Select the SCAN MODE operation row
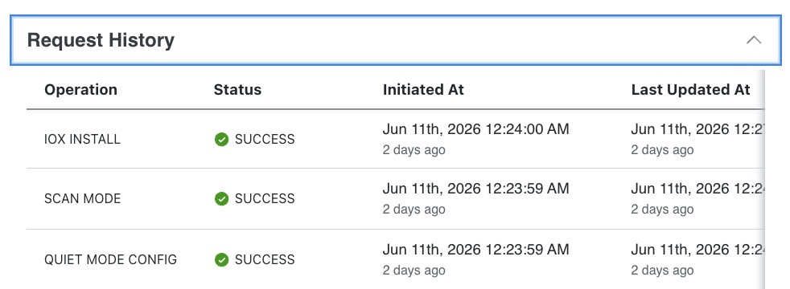 pos(396,199)
